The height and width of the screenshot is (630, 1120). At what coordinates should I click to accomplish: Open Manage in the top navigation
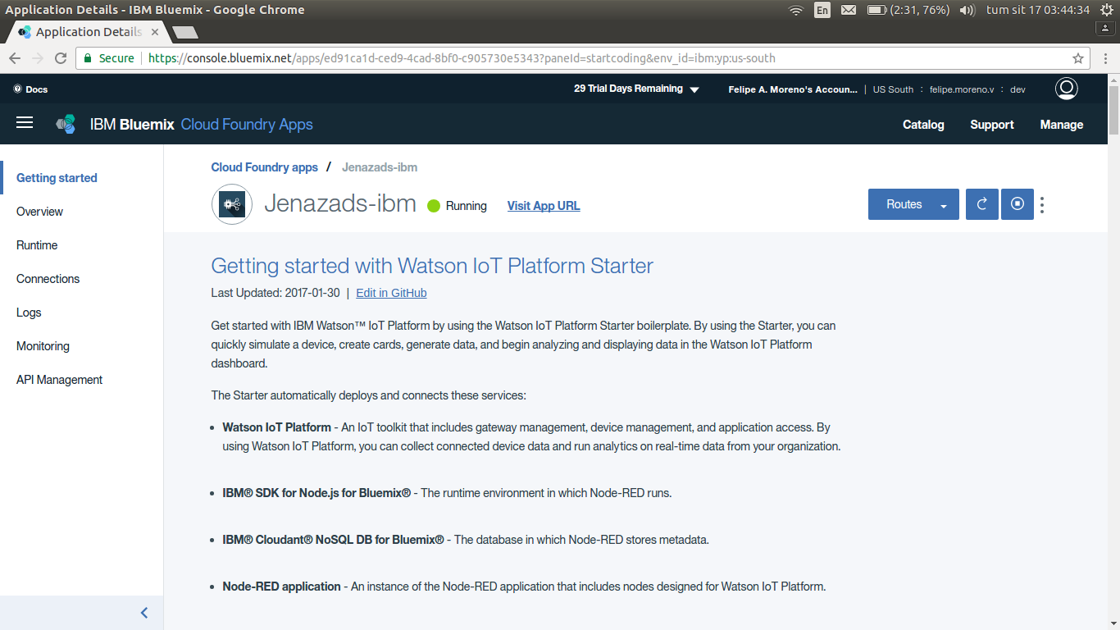point(1062,125)
